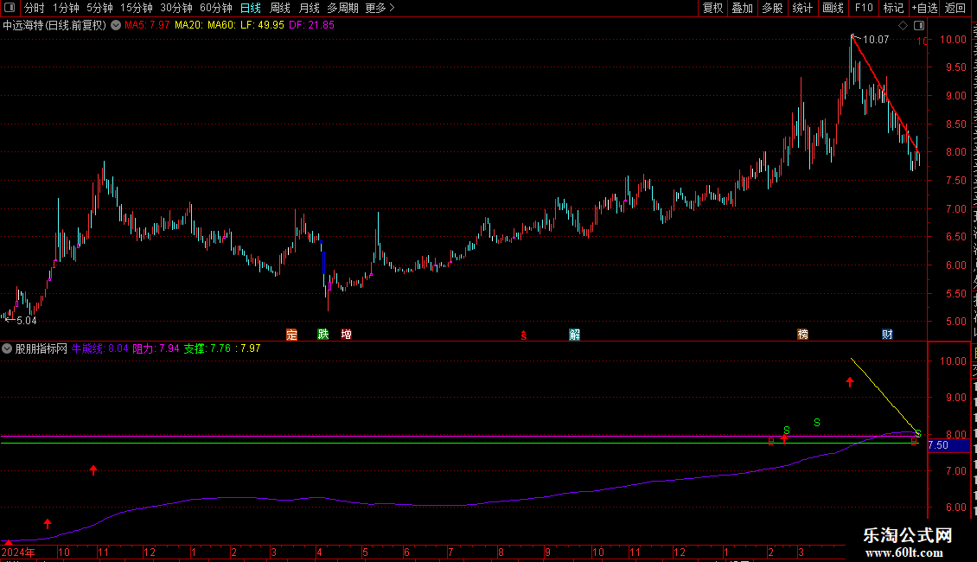Click the 10.07 high price label
977x562 pixels.
coord(876,39)
